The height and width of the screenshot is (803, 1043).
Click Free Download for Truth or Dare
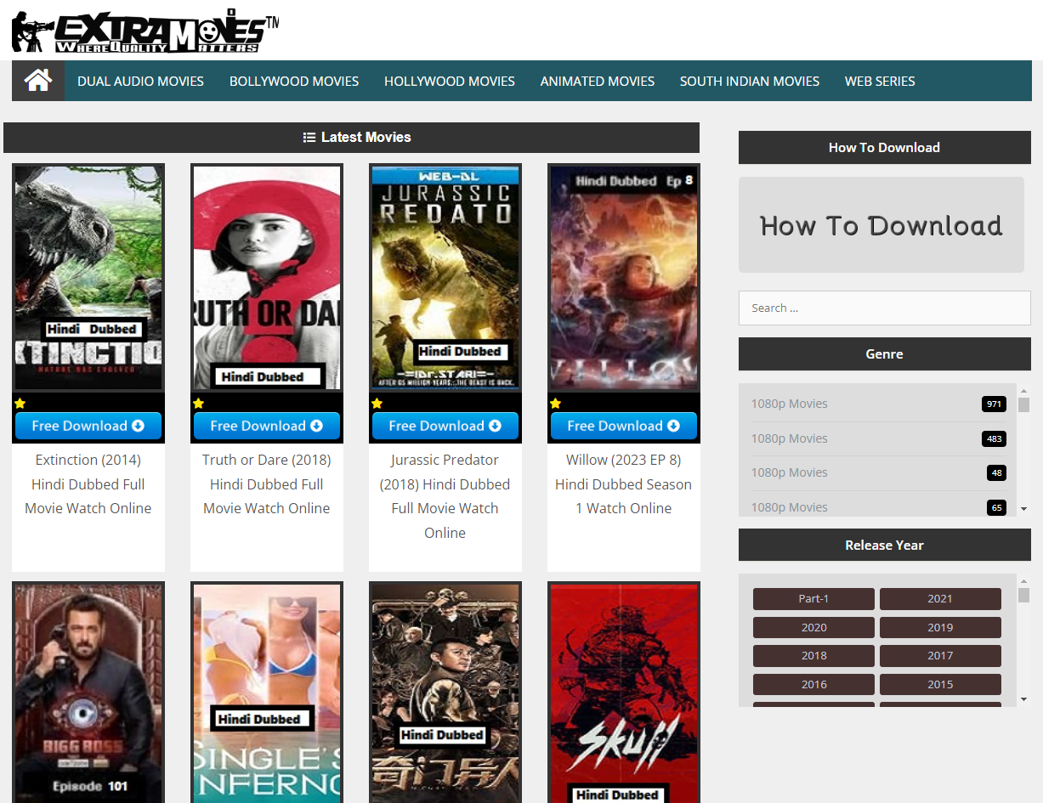click(267, 426)
